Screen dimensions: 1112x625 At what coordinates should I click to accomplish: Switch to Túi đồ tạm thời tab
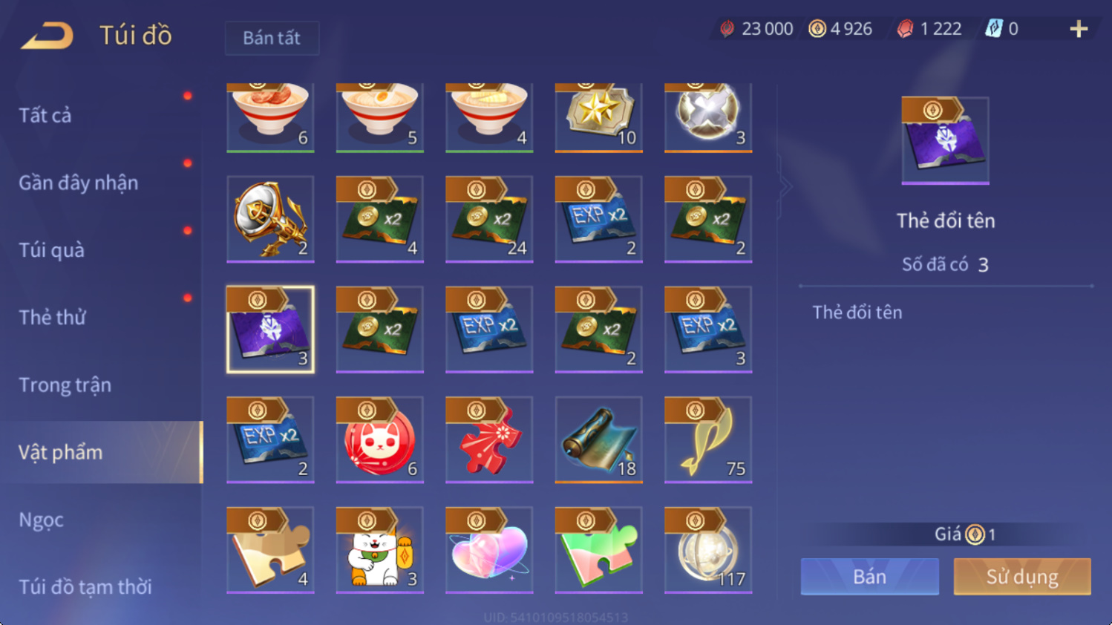tap(85, 586)
